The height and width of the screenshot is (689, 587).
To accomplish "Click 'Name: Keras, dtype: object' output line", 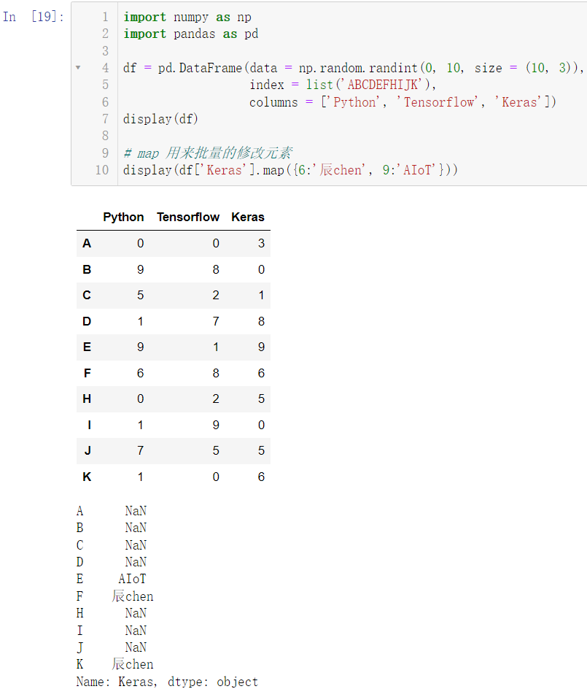I will click(x=167, y=682).
